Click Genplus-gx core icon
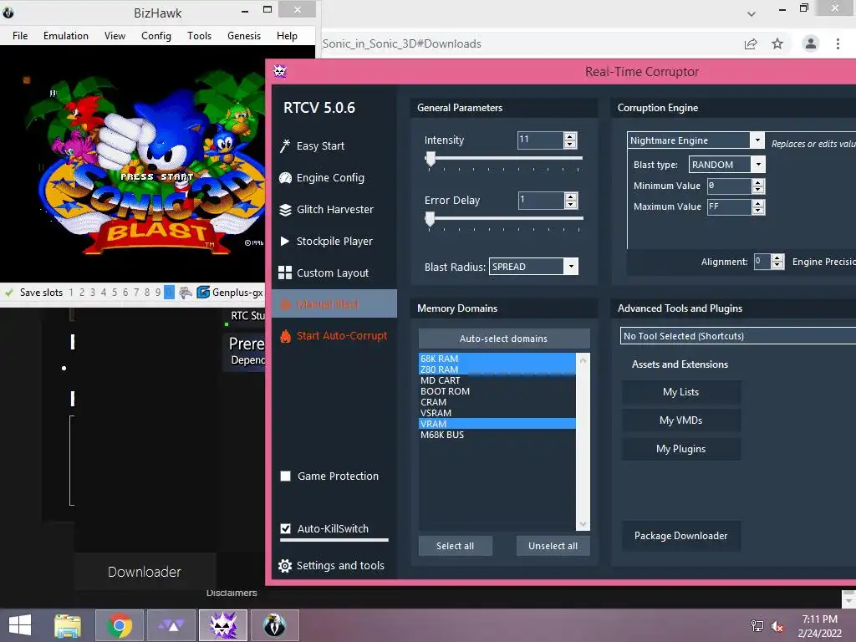This screenshot has height=642, width=856. pyautogui.click(x=203, y=292)
